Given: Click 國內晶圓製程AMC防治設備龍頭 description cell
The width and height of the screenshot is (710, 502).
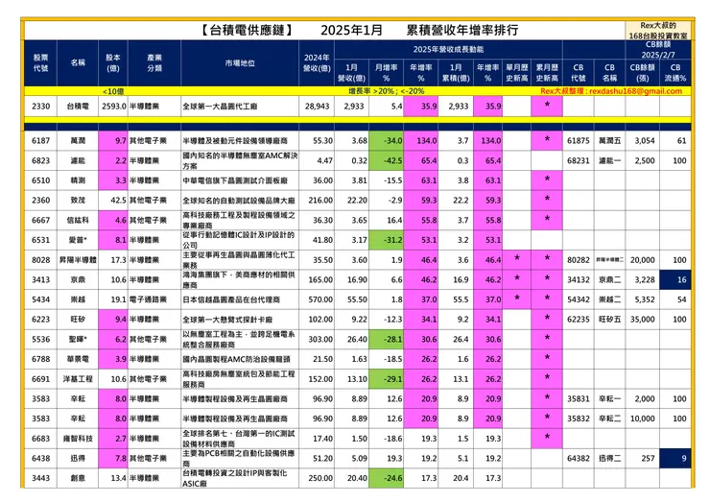Looking at the screenshot, I should coord(240,359).
